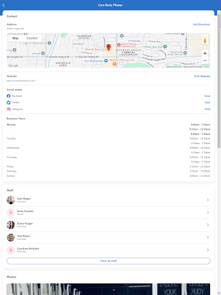Click the scrollbar up arrow
This screenshot has height=295, width=221.
click(x=219, y=12)
